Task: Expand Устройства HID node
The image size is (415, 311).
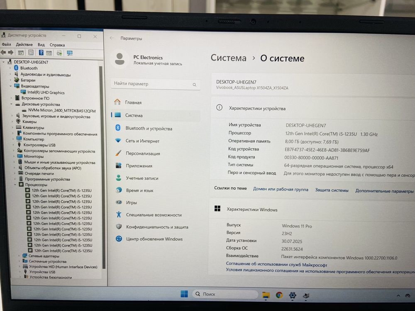Action: [x=20, y=267]
